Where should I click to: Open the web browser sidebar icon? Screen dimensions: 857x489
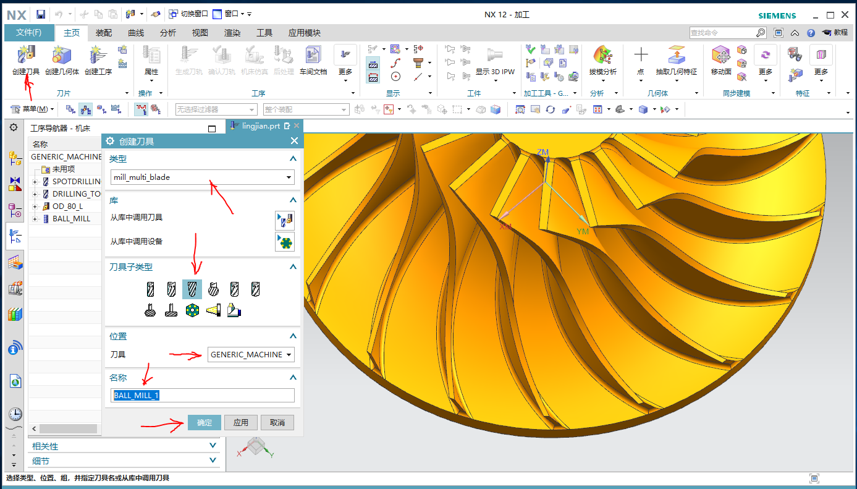(x=15, y=381)
